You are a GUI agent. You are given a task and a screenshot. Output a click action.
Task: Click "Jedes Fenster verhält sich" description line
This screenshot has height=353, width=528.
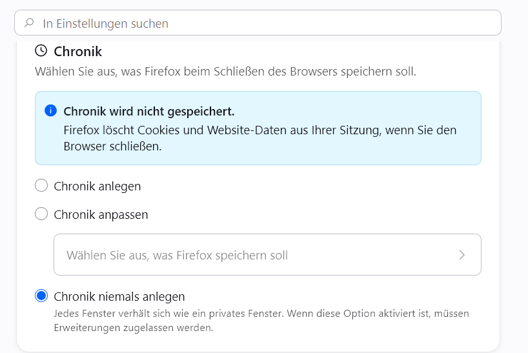pyautogui.click(x=261, y=313)
